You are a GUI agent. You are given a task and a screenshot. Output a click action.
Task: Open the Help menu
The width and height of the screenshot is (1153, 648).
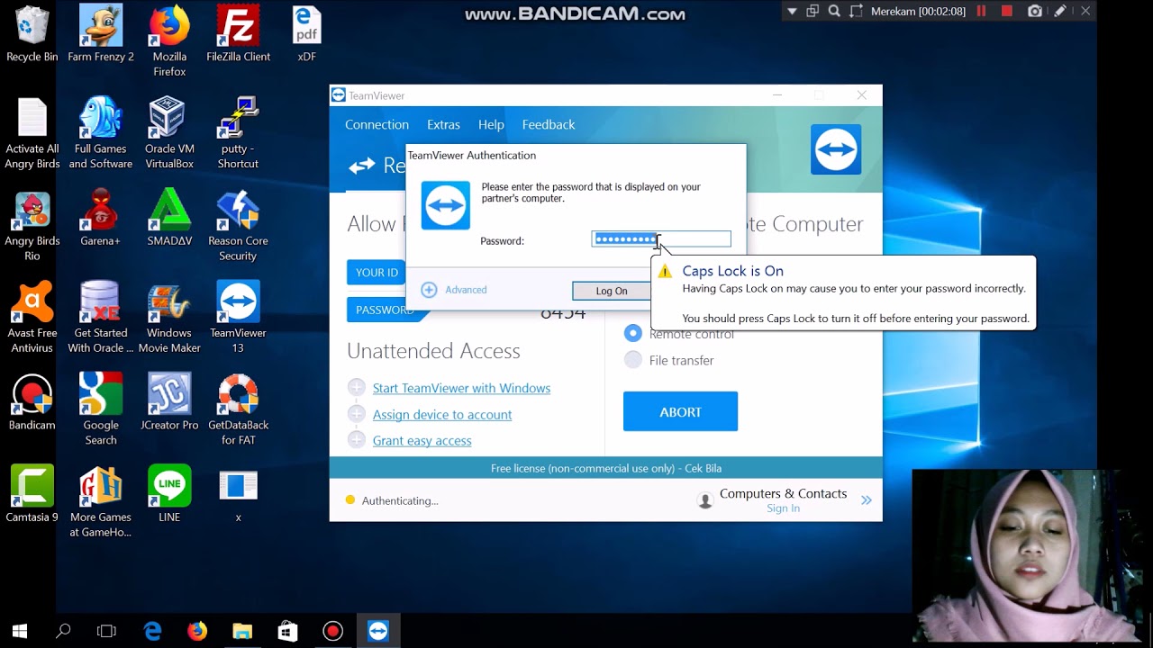[491, 124]
